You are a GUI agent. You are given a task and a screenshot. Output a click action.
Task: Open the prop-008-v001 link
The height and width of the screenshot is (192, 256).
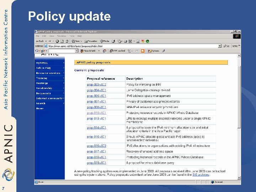[x=96, y=107]
